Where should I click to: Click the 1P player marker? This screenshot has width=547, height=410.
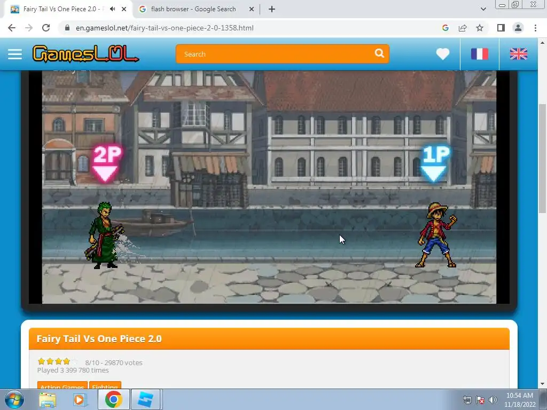435,163
